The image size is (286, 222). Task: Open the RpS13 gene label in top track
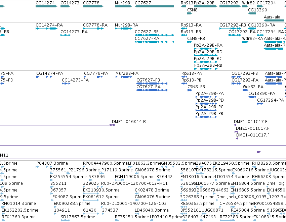pos(187,3)
